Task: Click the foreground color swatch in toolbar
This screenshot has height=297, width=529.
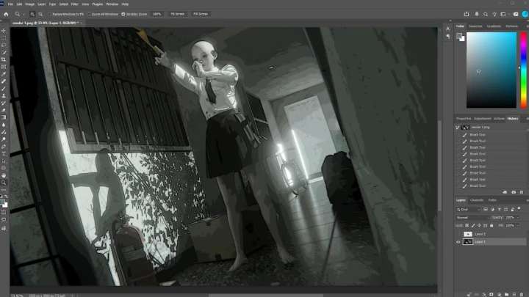Action: click(2, 202)
